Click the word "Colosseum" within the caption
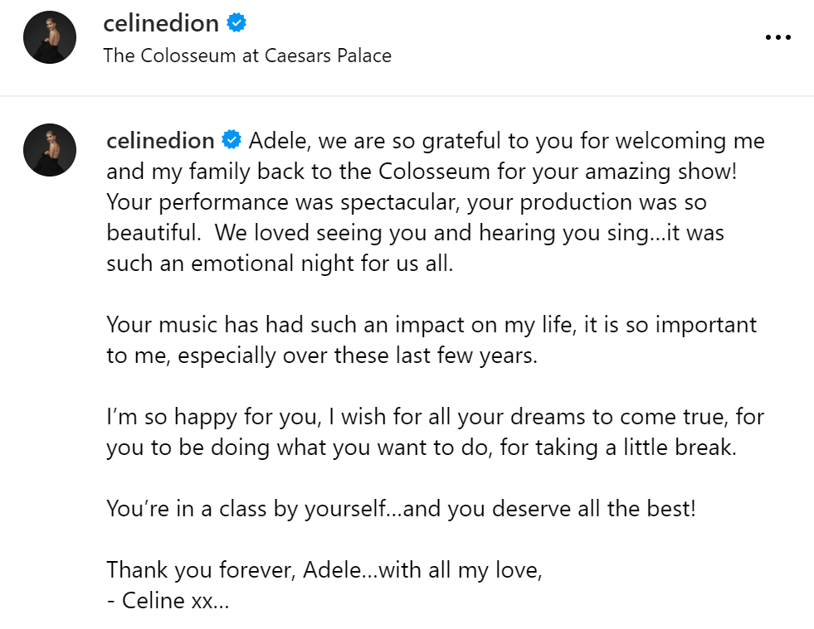Image resolution: width=814 pixels, height=629 pixels. 434,172
